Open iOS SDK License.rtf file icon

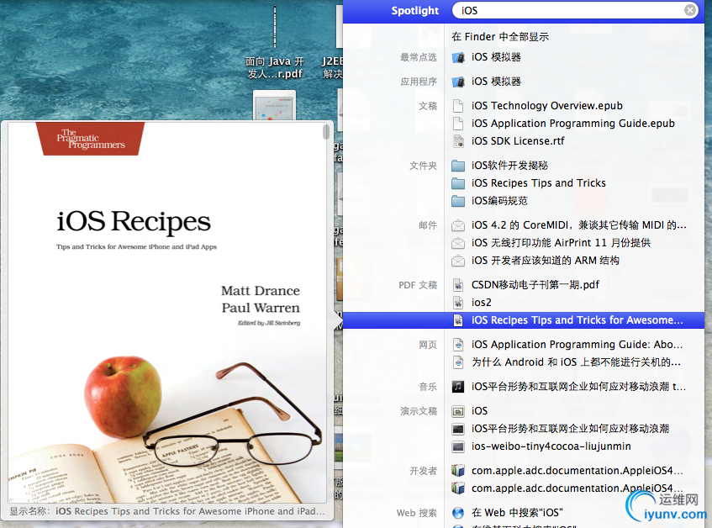(458, 141)
